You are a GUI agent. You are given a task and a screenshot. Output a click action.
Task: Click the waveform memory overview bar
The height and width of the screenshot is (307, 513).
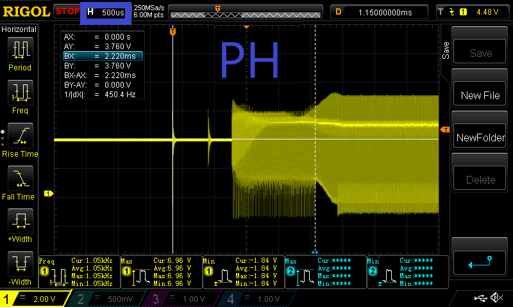[x=246, y=15]
